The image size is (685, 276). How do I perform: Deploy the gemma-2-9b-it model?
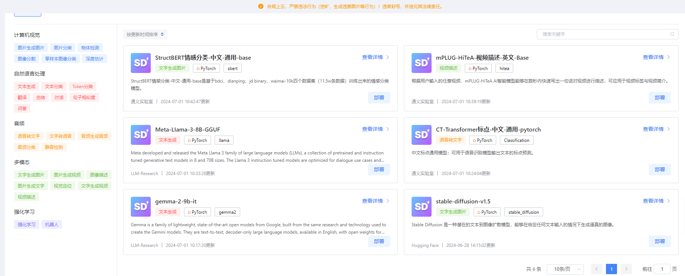tap(379, 241)
